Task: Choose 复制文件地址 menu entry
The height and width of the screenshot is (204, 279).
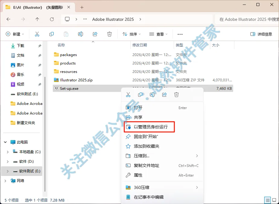Action: (x=162, y=166)
